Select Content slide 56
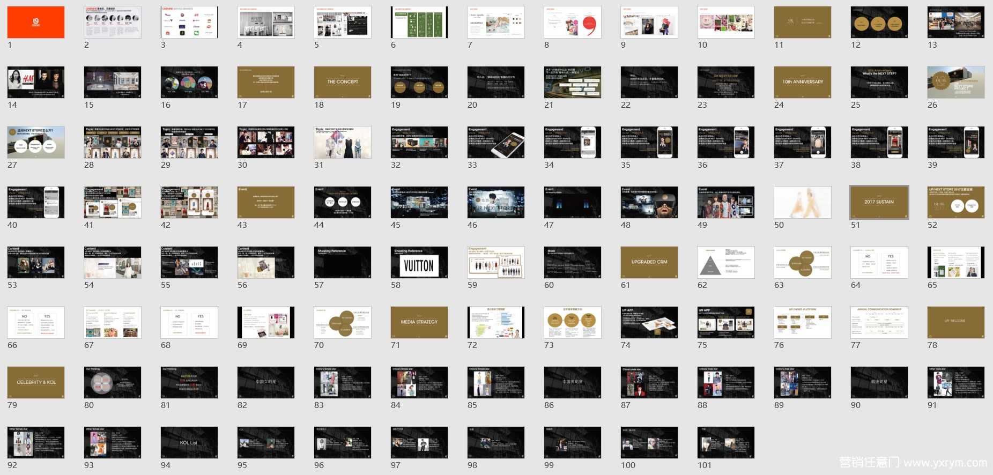The image size is (993, 475). [266, 262]
